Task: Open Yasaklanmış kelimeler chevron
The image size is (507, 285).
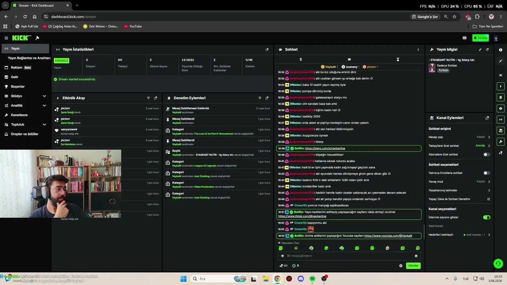Action: coord(489,190)
